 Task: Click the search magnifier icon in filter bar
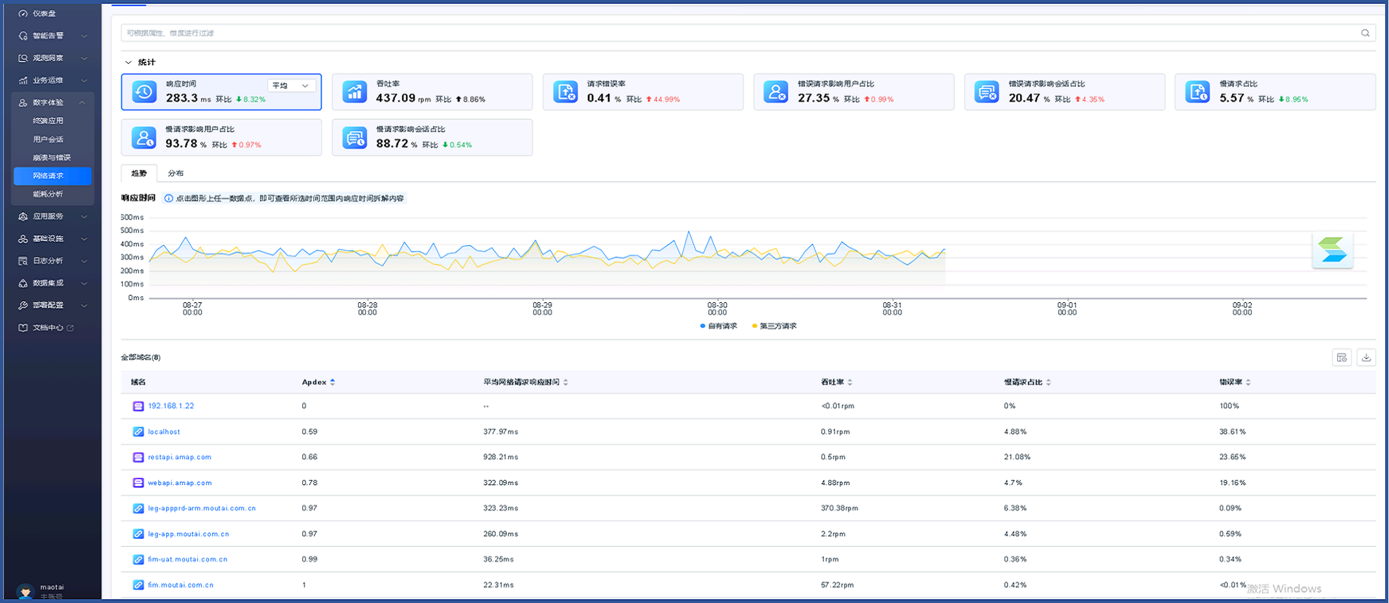pyautogui.click(x=1365, y=33)
